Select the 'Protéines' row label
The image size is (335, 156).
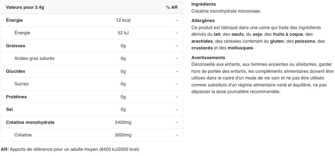16,97
